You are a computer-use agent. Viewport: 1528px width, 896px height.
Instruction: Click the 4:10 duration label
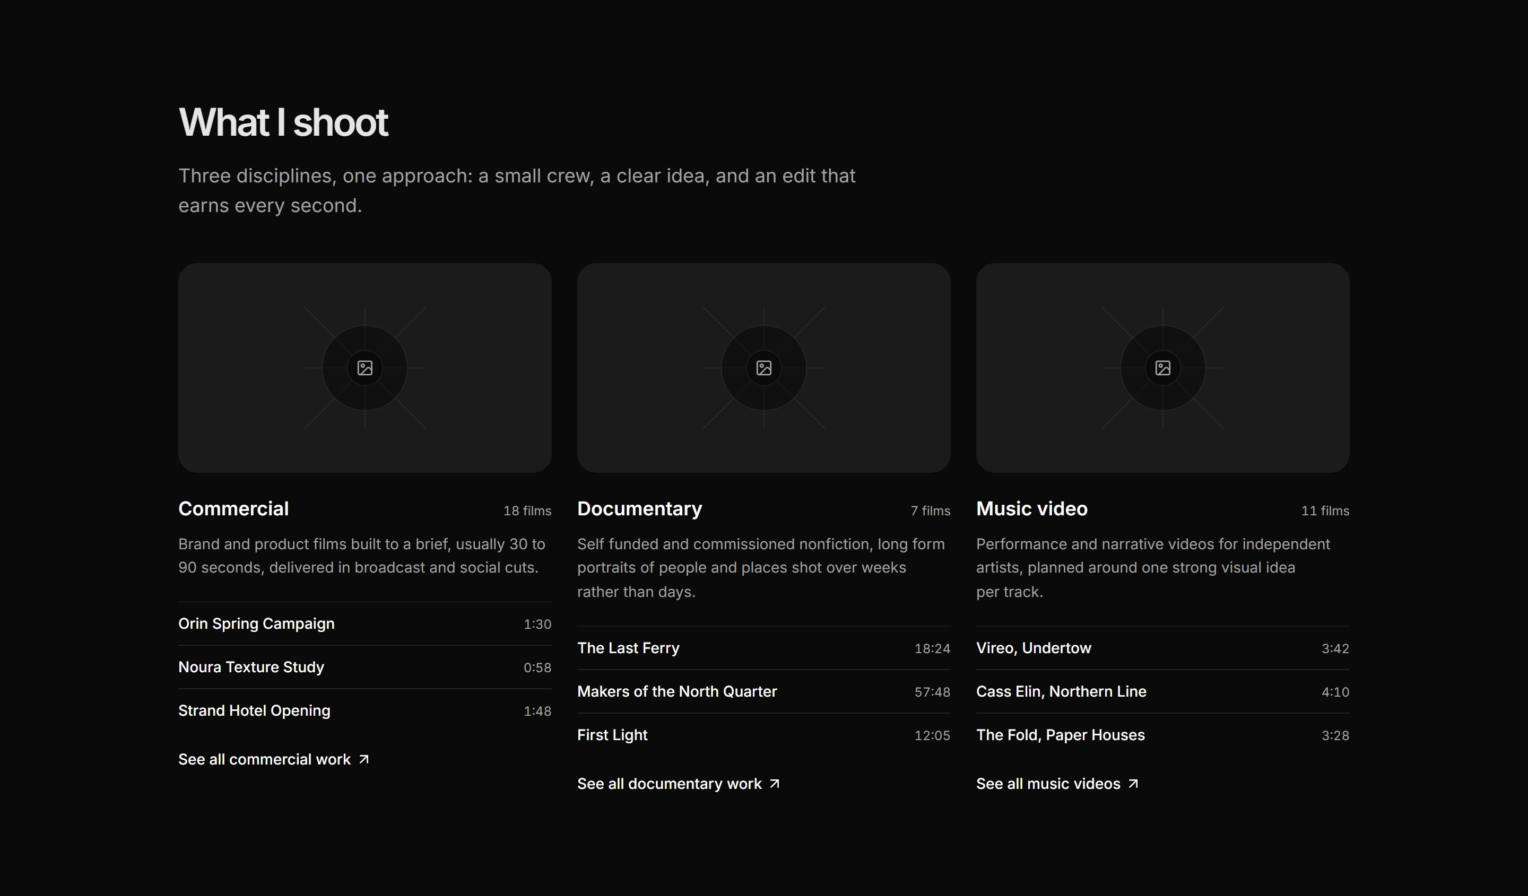[x=1335, y=692]
